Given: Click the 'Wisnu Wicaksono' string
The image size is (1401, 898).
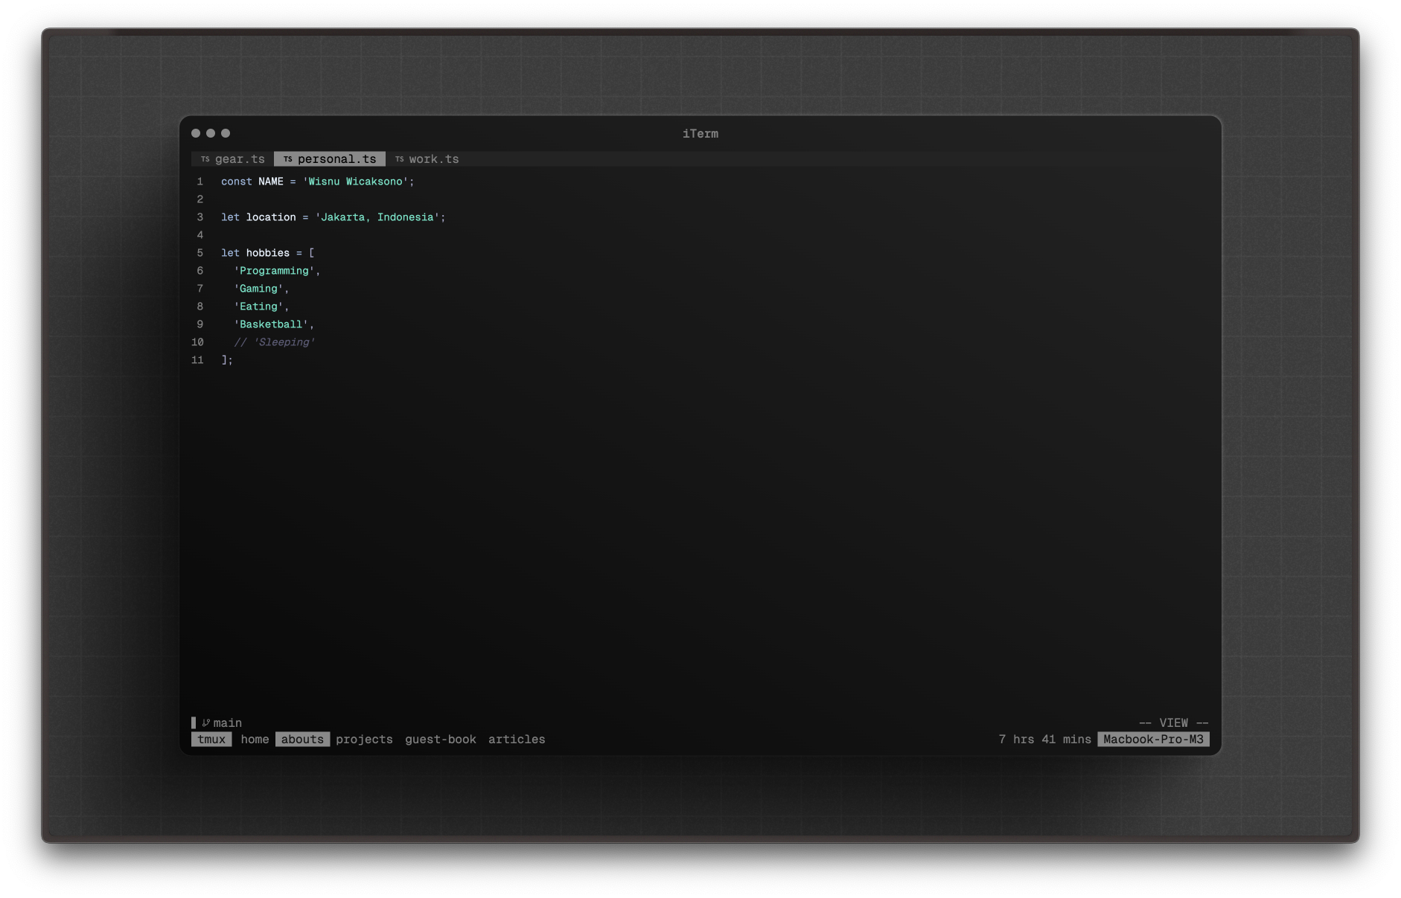Looking at the screenshot, I should [x=355, y=182].
